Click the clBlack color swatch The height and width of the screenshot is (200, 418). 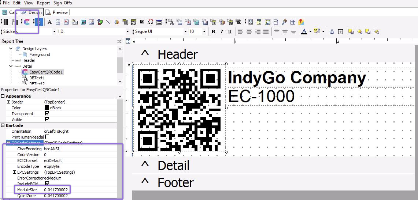[47, 108]
